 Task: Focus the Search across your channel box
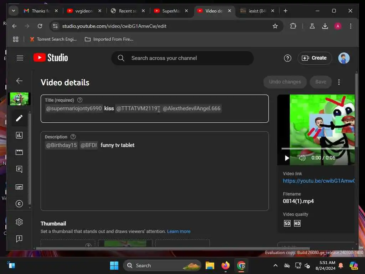pyautogui.click(x=182, y=58)
